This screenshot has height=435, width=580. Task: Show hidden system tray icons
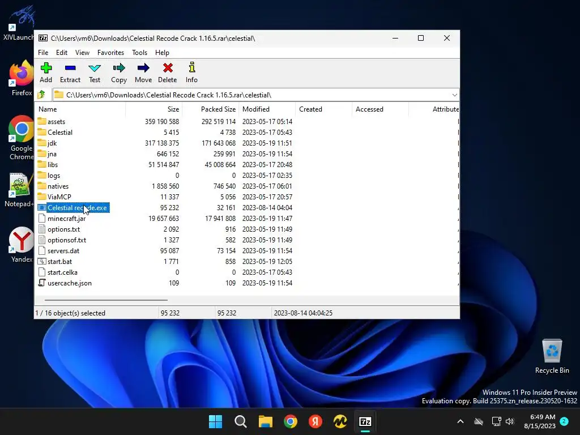point(460,421)
